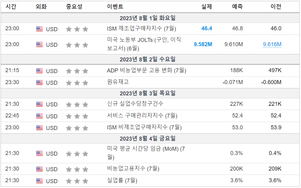This screenshot has width=301, height=188.
Task: Click the time 21:15 in the ADP row
Action: pyautogui.click(x=12, y=70)
